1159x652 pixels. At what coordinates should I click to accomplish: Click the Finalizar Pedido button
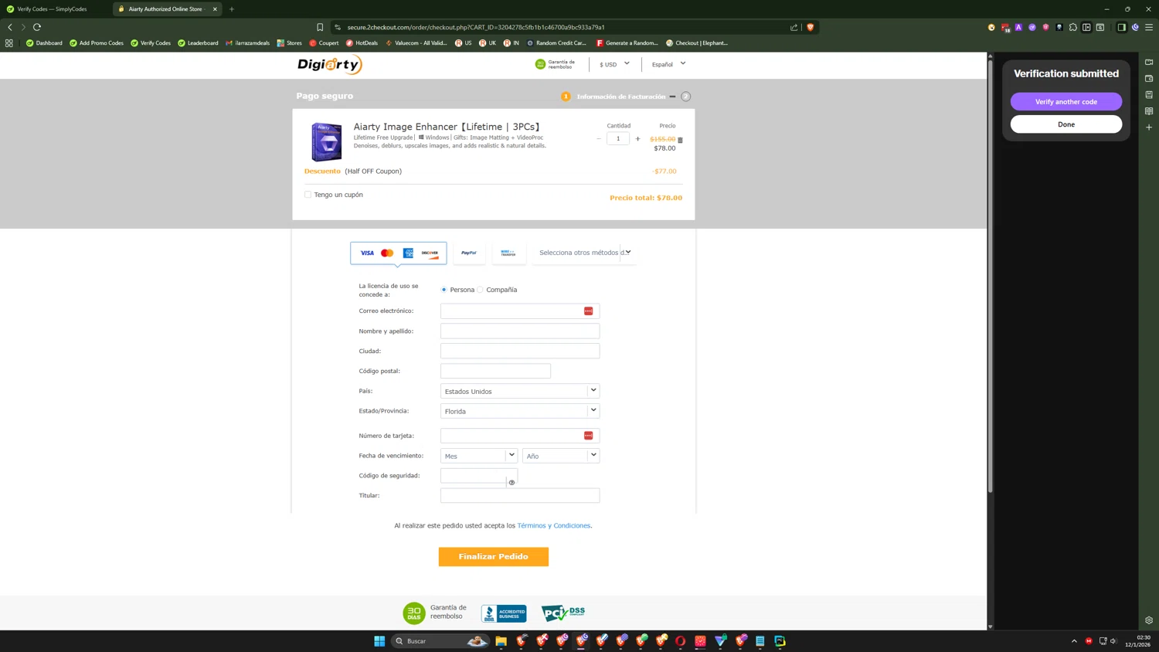(x=494, y=557)
